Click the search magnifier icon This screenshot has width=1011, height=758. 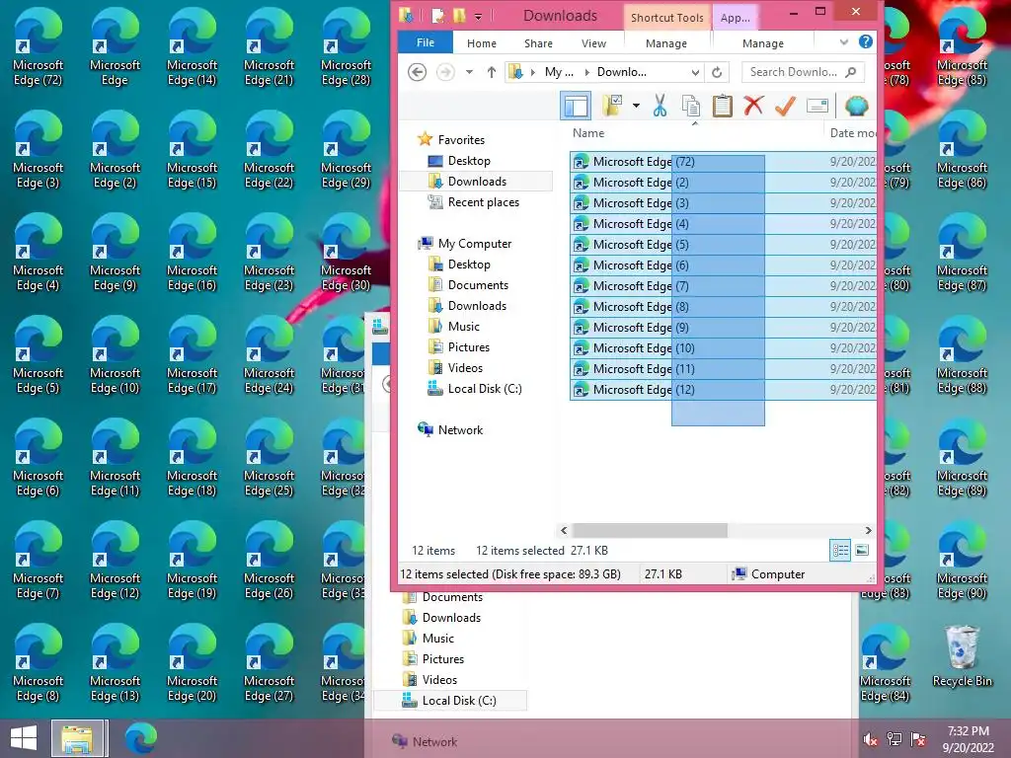click(x=851, y=72)
